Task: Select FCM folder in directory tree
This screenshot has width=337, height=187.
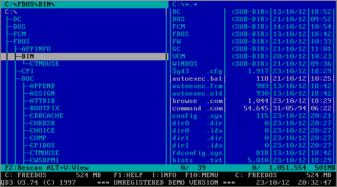Action: click(20, 34)
